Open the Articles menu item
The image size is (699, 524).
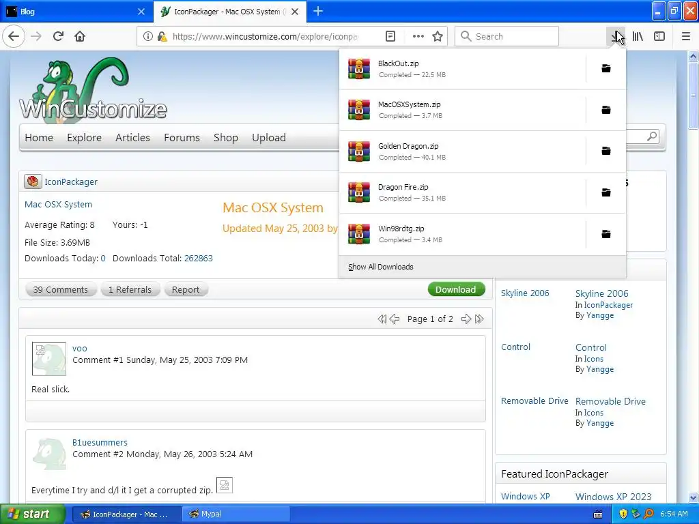(x=132, y=138)
